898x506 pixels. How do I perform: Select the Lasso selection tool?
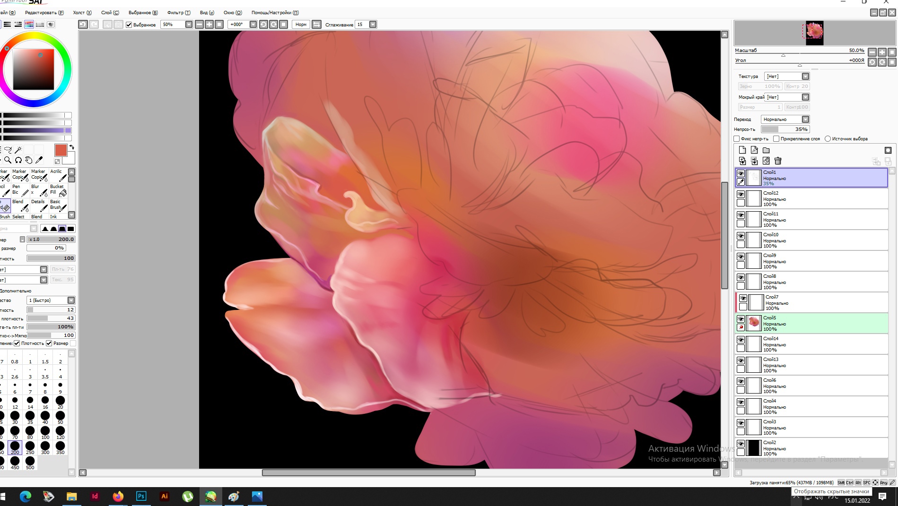click(8, 150)
